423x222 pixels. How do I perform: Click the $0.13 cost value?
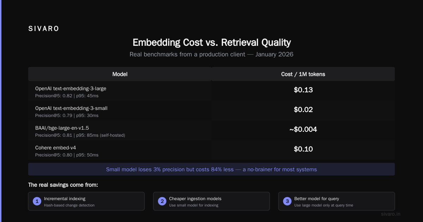pyautogui.click(x=303, y=90)
